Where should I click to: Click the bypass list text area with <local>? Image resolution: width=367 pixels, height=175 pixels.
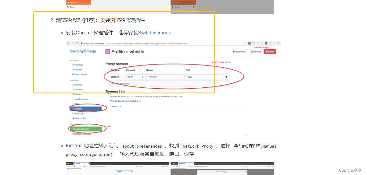(x=178, y=120)
